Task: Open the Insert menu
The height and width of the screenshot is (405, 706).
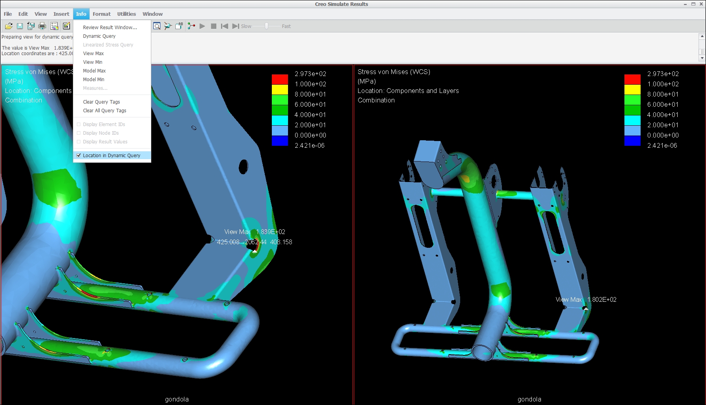Action: pos(61,14)
